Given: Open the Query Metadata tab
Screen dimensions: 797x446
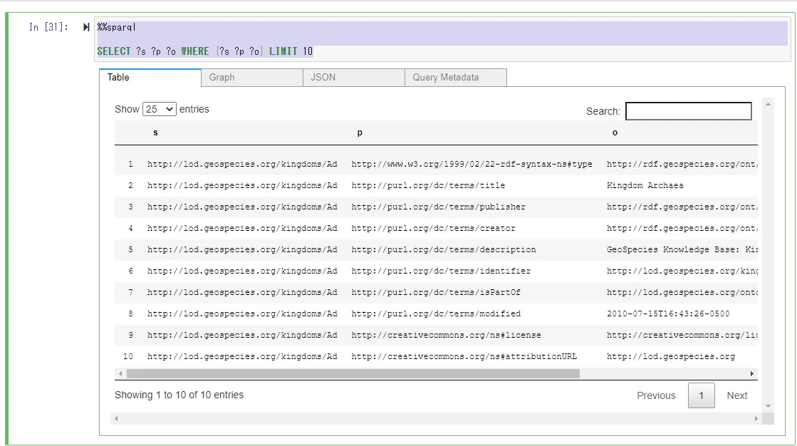Looking at the screenshot, I should click(455, 77).
